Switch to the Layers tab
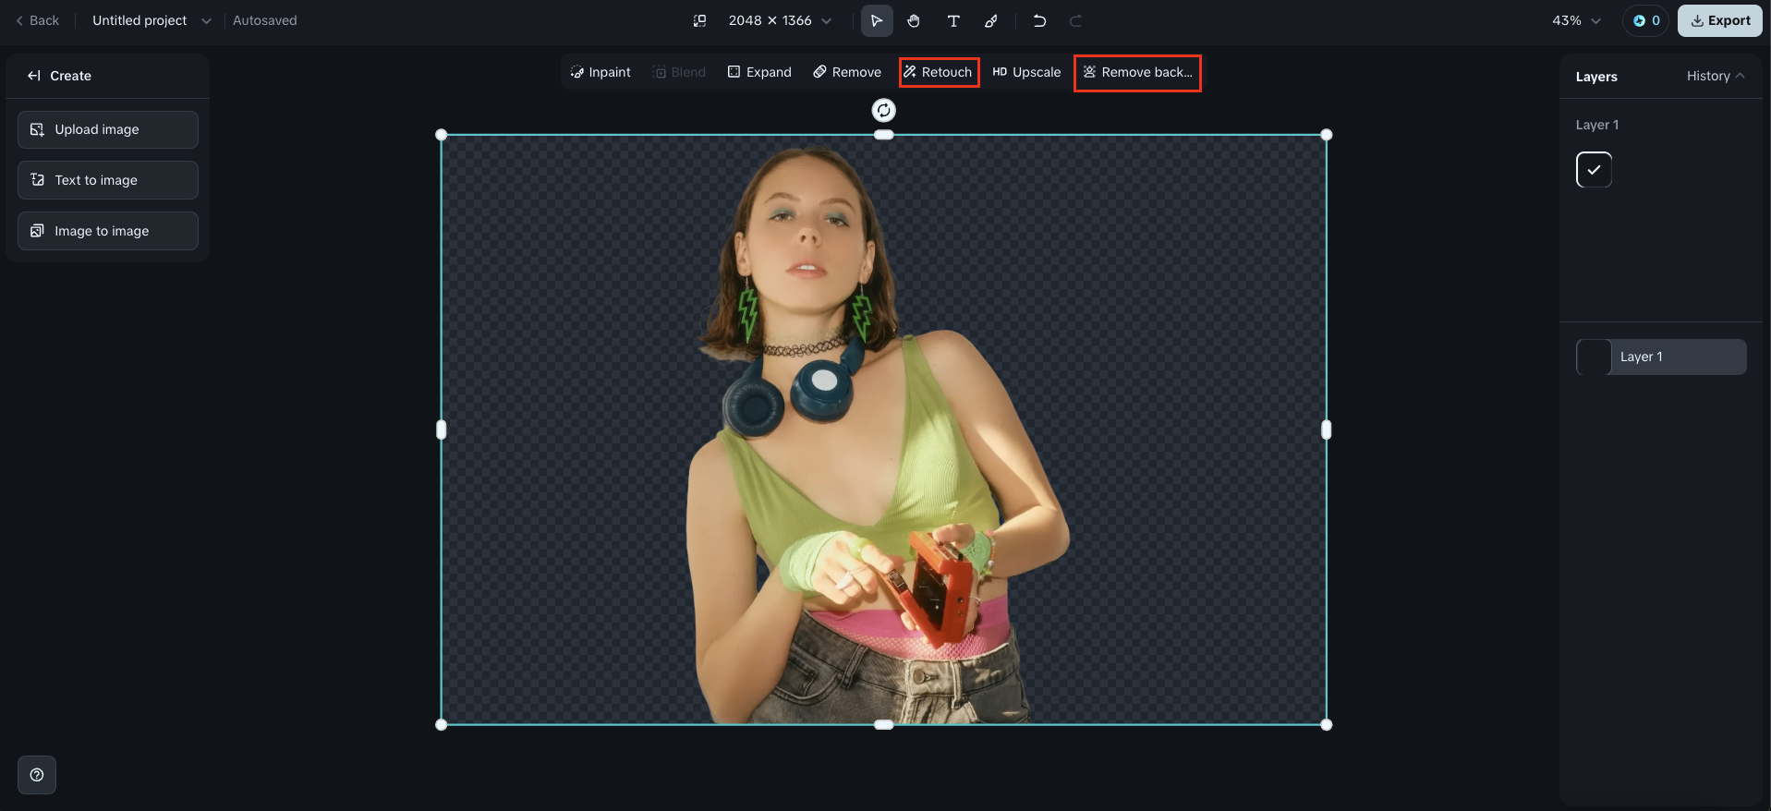 1596,77
